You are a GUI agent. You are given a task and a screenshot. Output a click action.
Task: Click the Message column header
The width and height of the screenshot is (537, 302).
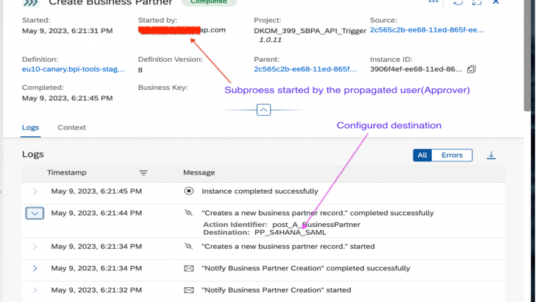click(x=199, y=172)
